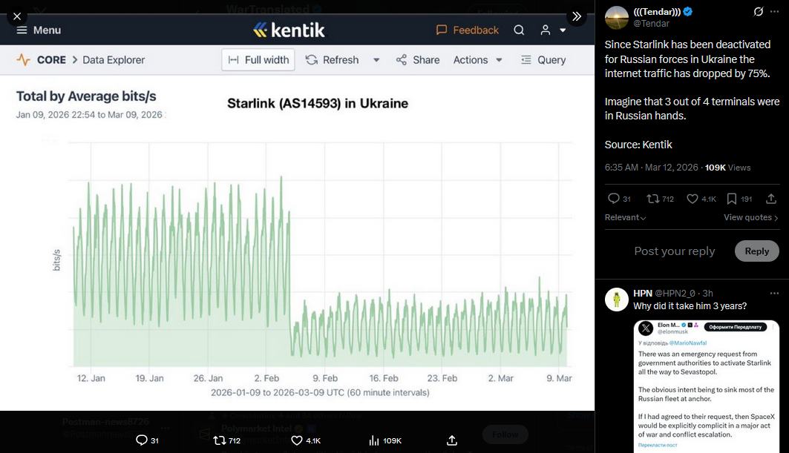
Task: Click the Data Explorer breadcrumb
Action: [x=114, y=60]
